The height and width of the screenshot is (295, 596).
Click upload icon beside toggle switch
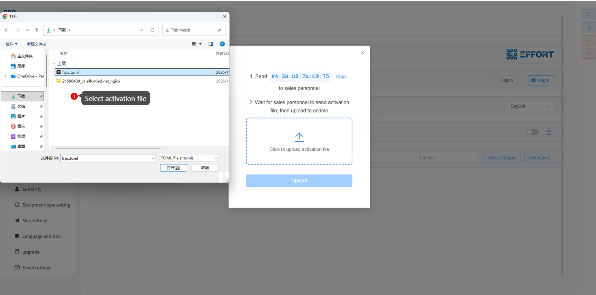[549, 132]
